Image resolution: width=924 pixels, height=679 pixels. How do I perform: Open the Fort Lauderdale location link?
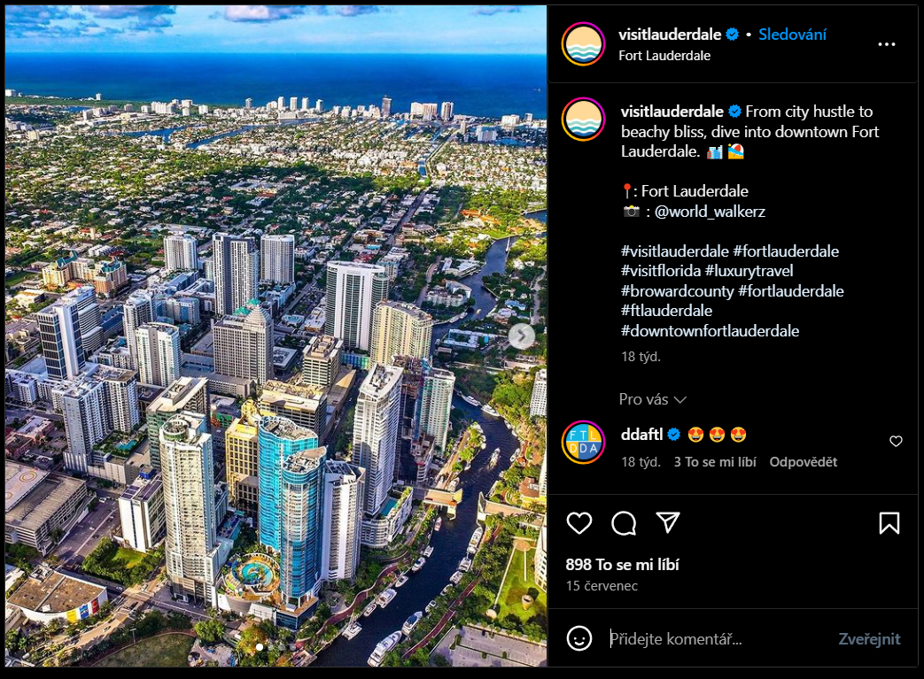pyautogui.click(x=664, y=56)
